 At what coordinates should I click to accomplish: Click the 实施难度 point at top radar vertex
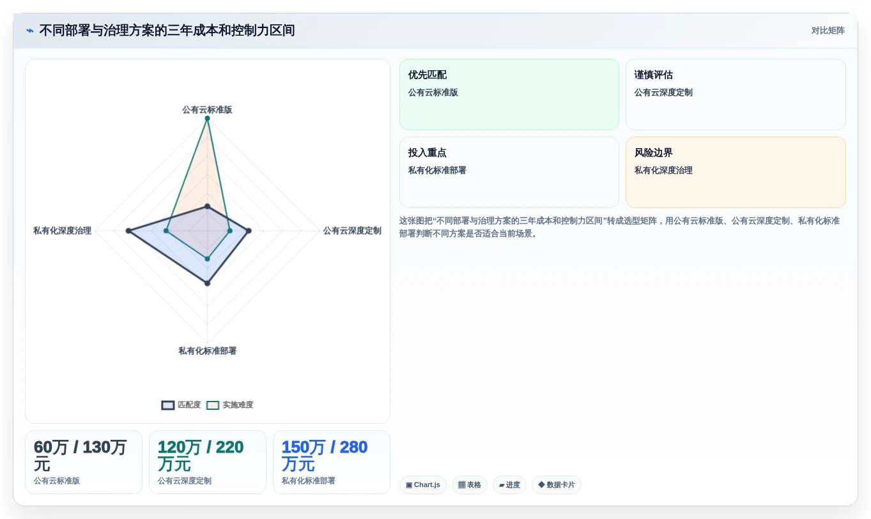pyautogui.click(x=207, y=118)
